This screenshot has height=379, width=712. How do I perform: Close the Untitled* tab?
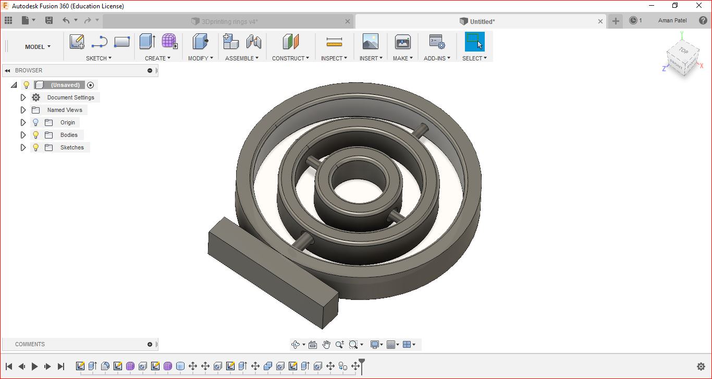(x=600, y=21)
